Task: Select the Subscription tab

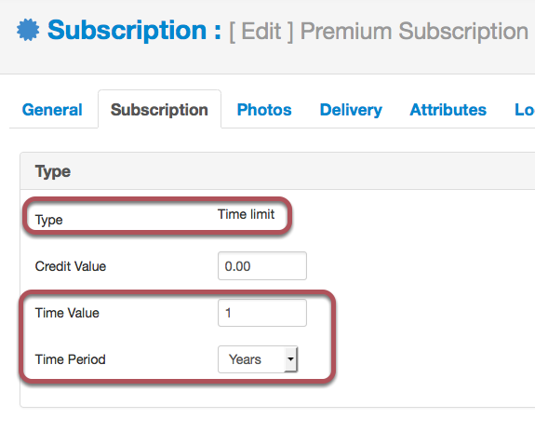Action: click(x=159, y=110)
